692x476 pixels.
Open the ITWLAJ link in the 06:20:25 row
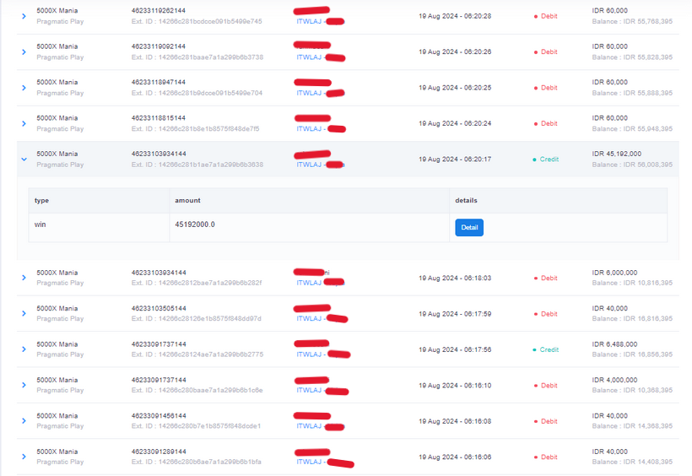tap(309, 93)
